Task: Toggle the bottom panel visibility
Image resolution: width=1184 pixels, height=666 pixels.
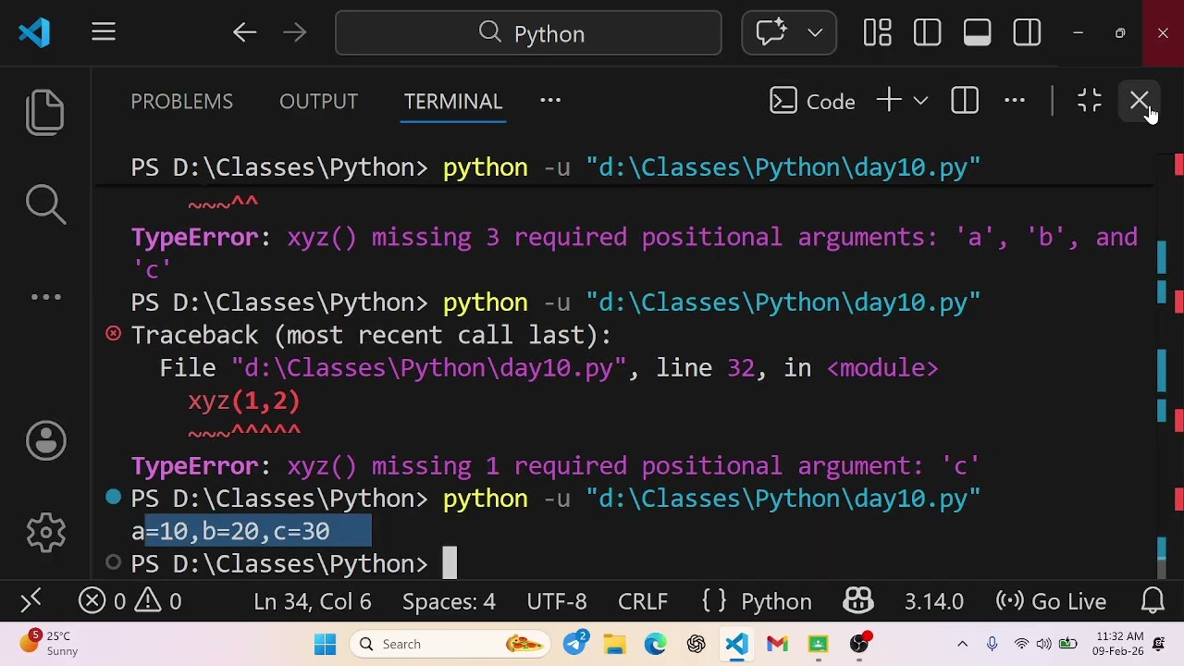Action: [x=977, y=33]
